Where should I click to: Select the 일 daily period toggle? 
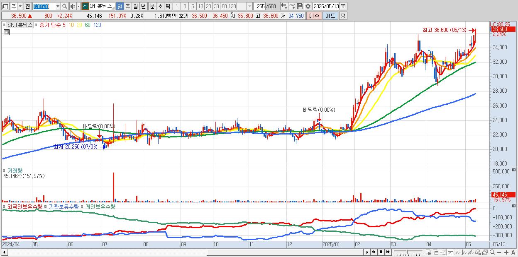120,6
